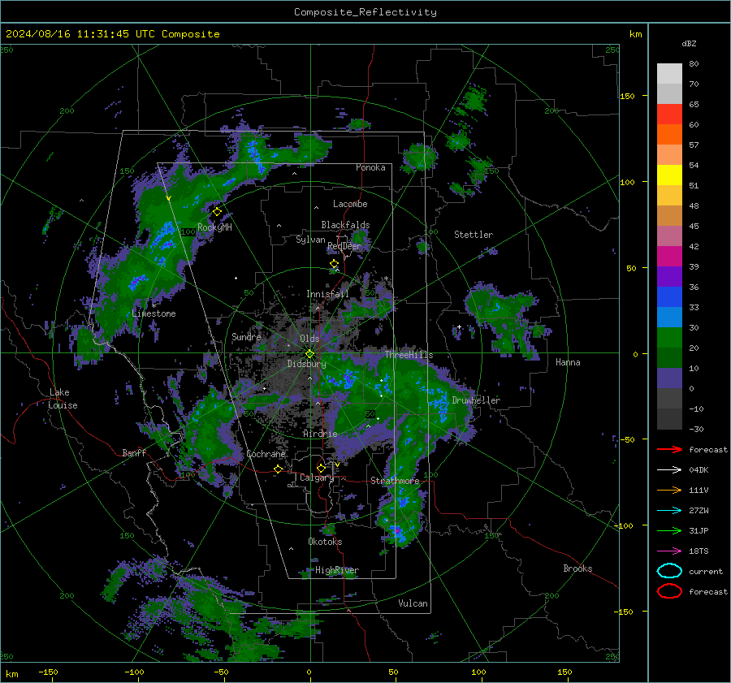Click the Sundre label

coord(246,337)
